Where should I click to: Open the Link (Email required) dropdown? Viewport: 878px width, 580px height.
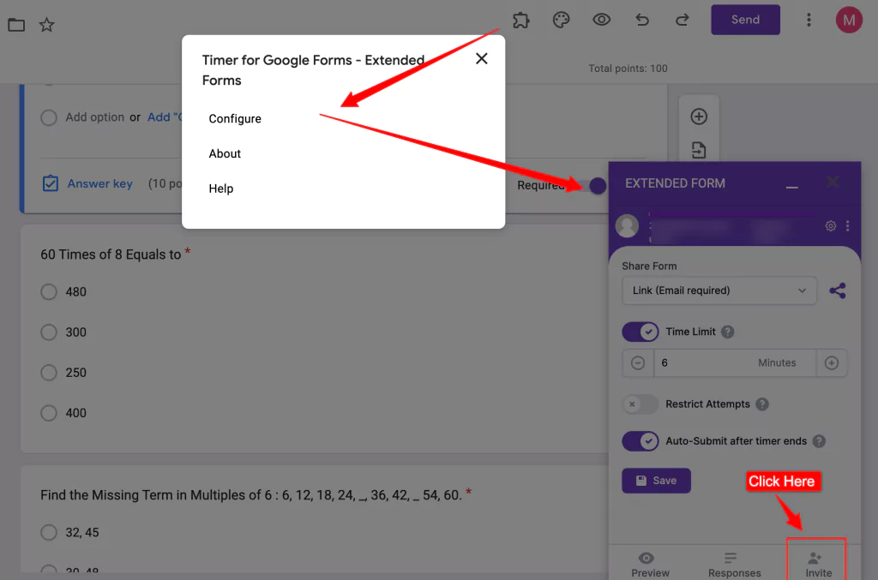click(x=719, y=290)
